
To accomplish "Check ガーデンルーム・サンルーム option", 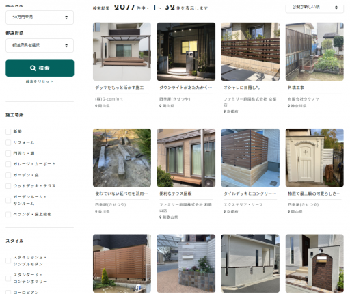I will pyautogui.click(x=8, y=200).
